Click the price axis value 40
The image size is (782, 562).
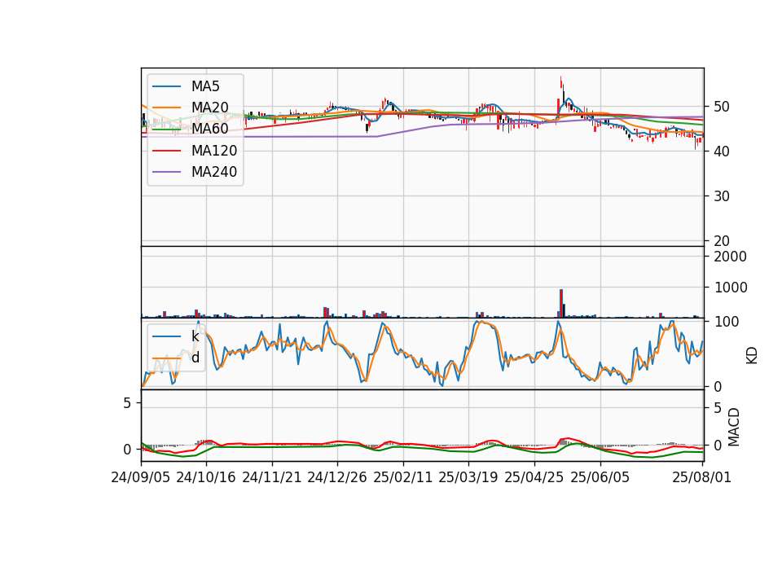pyautogui.click(x=722, y=151)
